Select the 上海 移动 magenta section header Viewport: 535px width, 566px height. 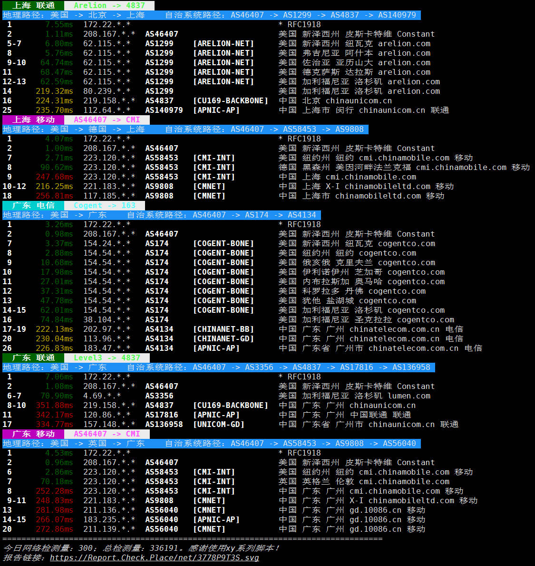coord(33,119)
